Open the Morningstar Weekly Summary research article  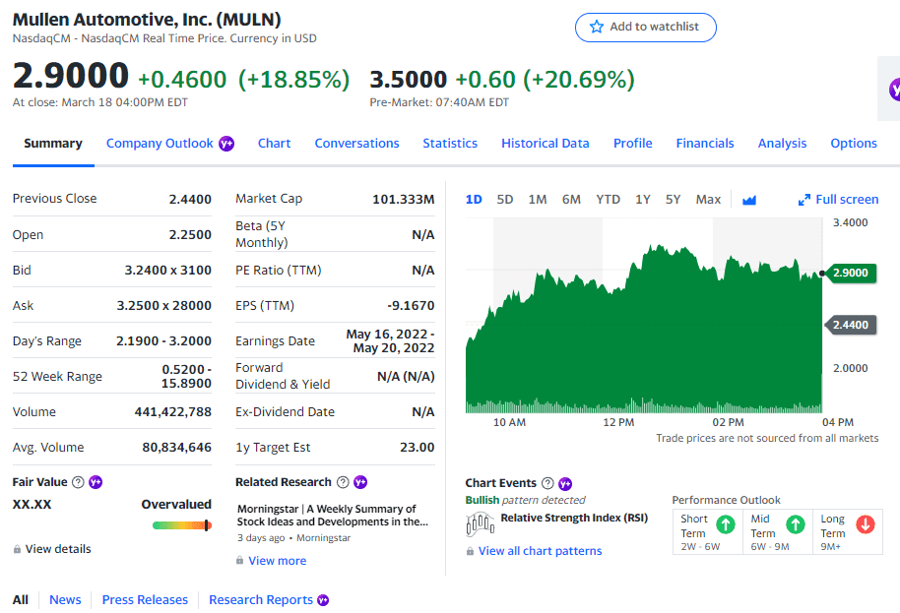click(333, 516)
